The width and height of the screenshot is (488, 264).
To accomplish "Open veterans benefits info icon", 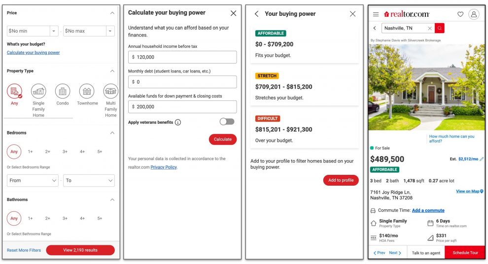I will click(x=178, y=122).
